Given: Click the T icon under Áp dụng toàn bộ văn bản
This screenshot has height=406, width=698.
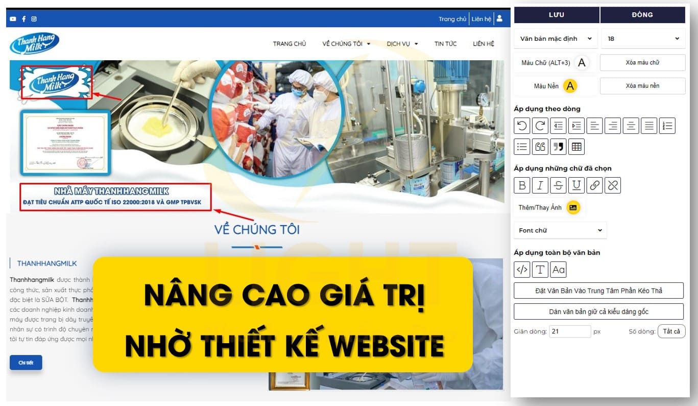Looking at the screenshot, I should (x=540, y=270).
